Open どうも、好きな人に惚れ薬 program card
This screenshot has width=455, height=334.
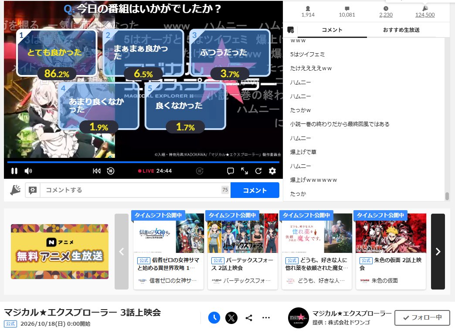317,252
